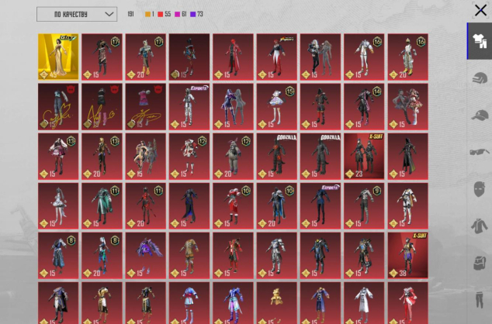492x324 pixels.
Task: Open the backpack category
Action: [479, 264]
